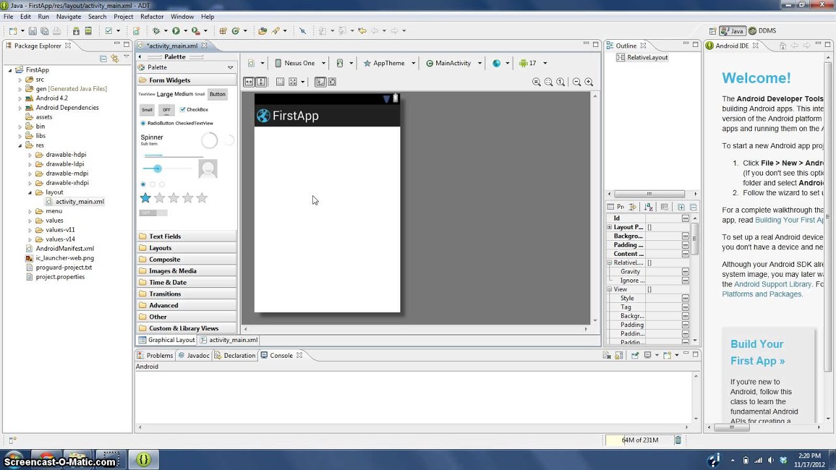The width and height of the screenshot is (836, 470).
Task: Switch to the Declaration tab
Action: [235, 355]
